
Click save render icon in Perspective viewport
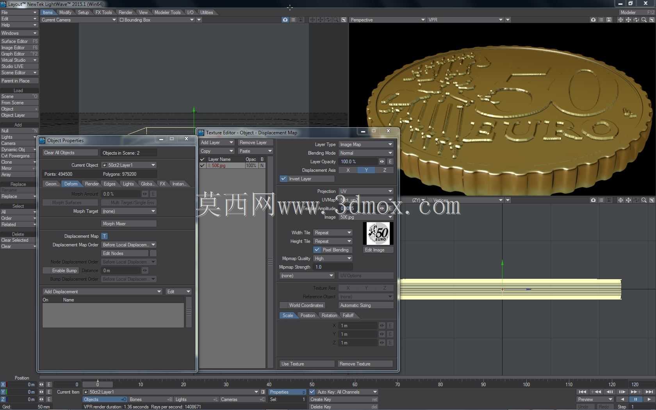[x=609, y=20]
